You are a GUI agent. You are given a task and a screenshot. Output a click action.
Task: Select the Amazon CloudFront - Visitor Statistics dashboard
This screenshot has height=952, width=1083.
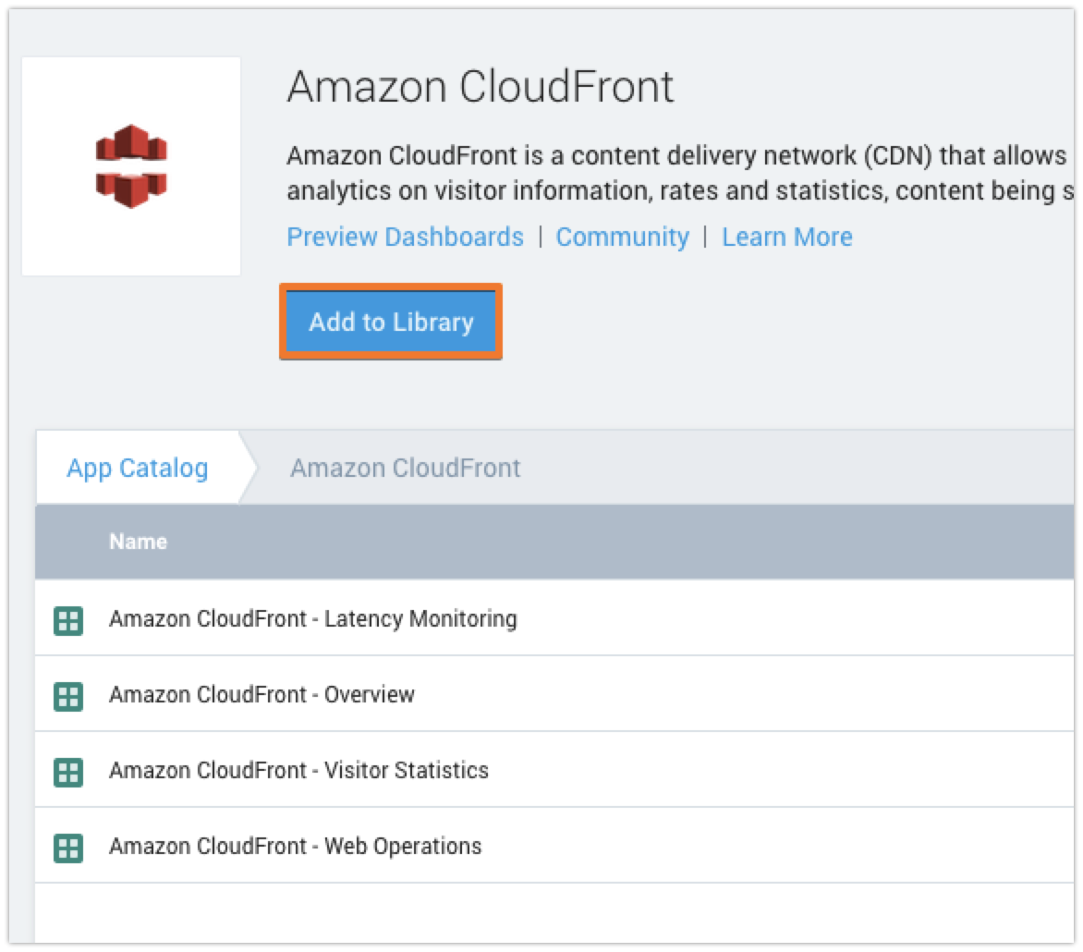pyautogui.click(x=299, y=770)
